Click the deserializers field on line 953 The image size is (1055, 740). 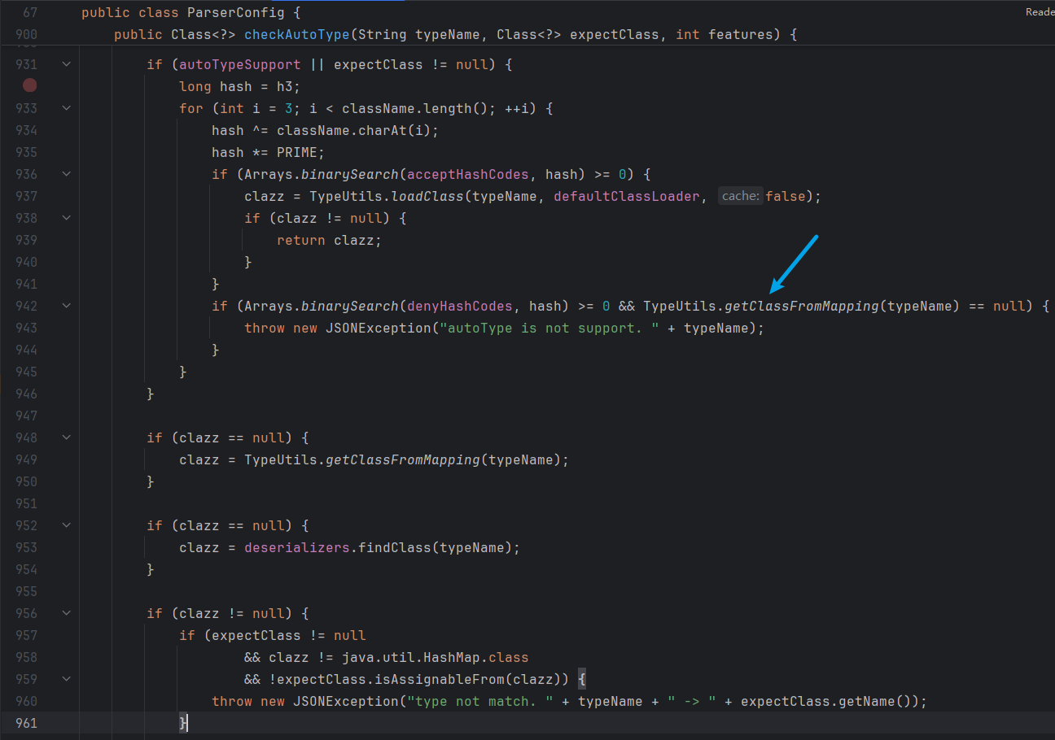click(296, 547)
